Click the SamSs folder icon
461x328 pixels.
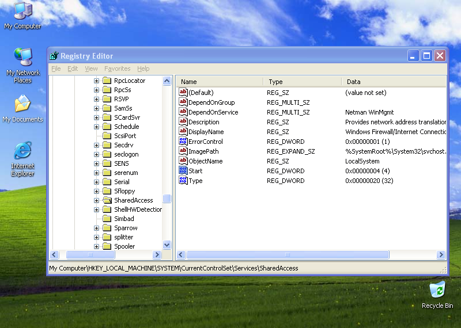(107, 108)
